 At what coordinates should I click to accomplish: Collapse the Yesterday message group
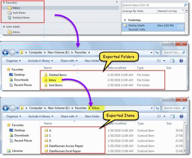click(125, 20)
